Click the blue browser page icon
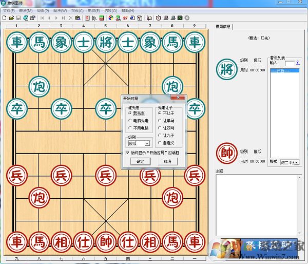This screenshot has height=264, width=308. (x=132, y=18)
